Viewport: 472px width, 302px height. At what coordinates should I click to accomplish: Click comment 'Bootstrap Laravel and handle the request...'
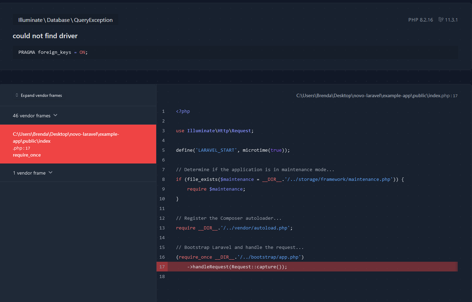click(x=240, y=247)
